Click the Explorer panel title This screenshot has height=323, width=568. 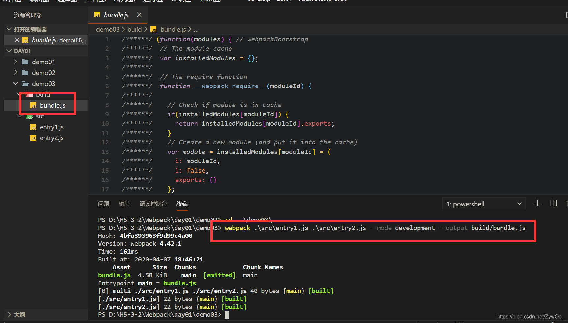[x=28, y=15]
